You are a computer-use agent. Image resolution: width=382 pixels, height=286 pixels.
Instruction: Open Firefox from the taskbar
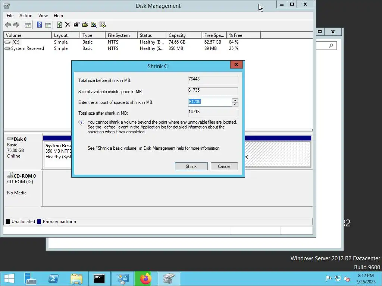pyautogui.click(x=146, y=279)
